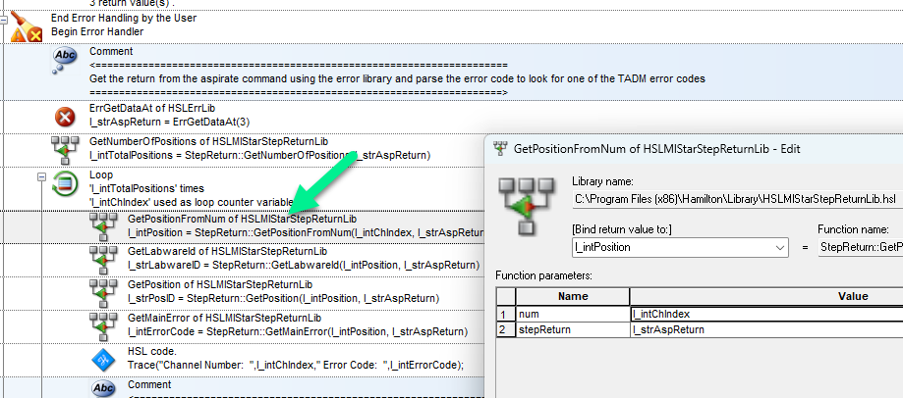Click the Loop step icon
Viewport: 903px width, 398px height.
[65, 182]
